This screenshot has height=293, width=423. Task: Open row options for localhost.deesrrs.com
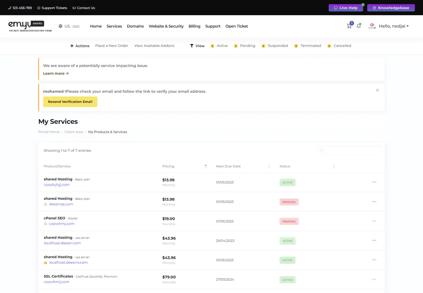[x=374, y=260]
